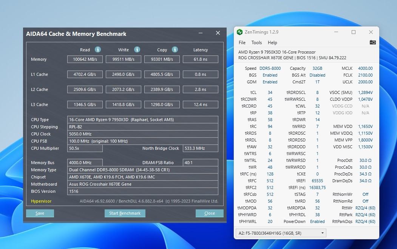Click the Read info icon in AIDA64
Image resolution: width=397 pixels, height=249 pixels.
[98, 49]
